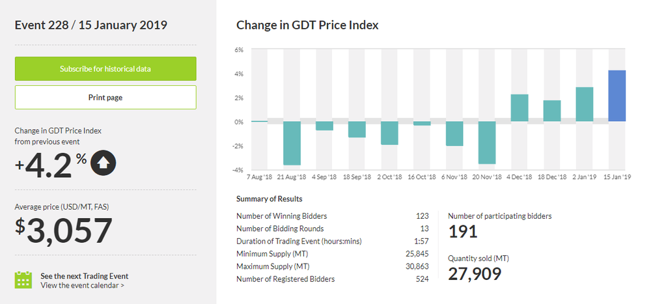Click the 2 Oct '18 chart bar
The height and width of the screenshot is (304, 651).
pos(389,133)
